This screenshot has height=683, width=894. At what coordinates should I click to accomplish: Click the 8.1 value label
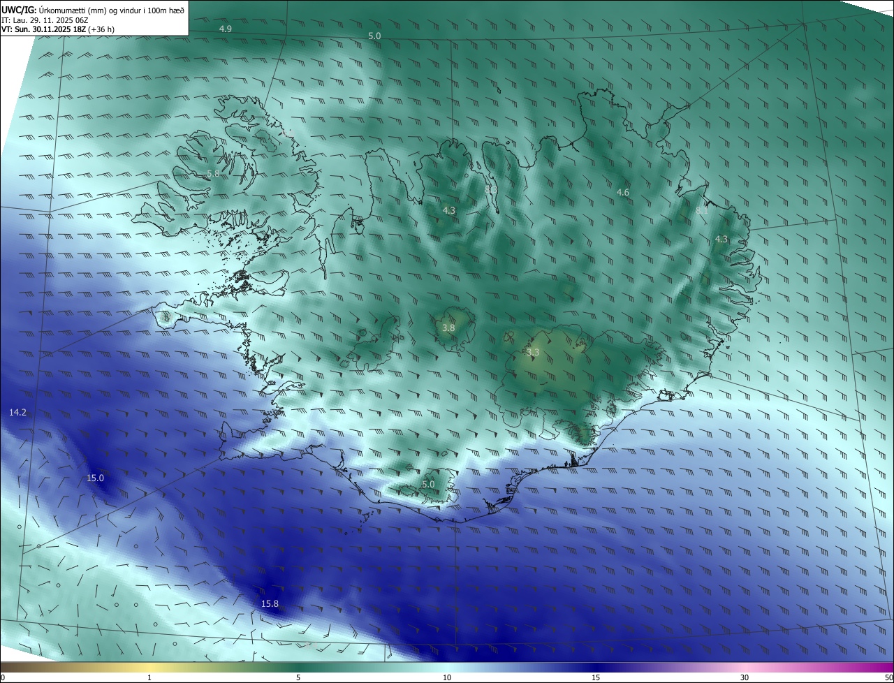[702, 210]
